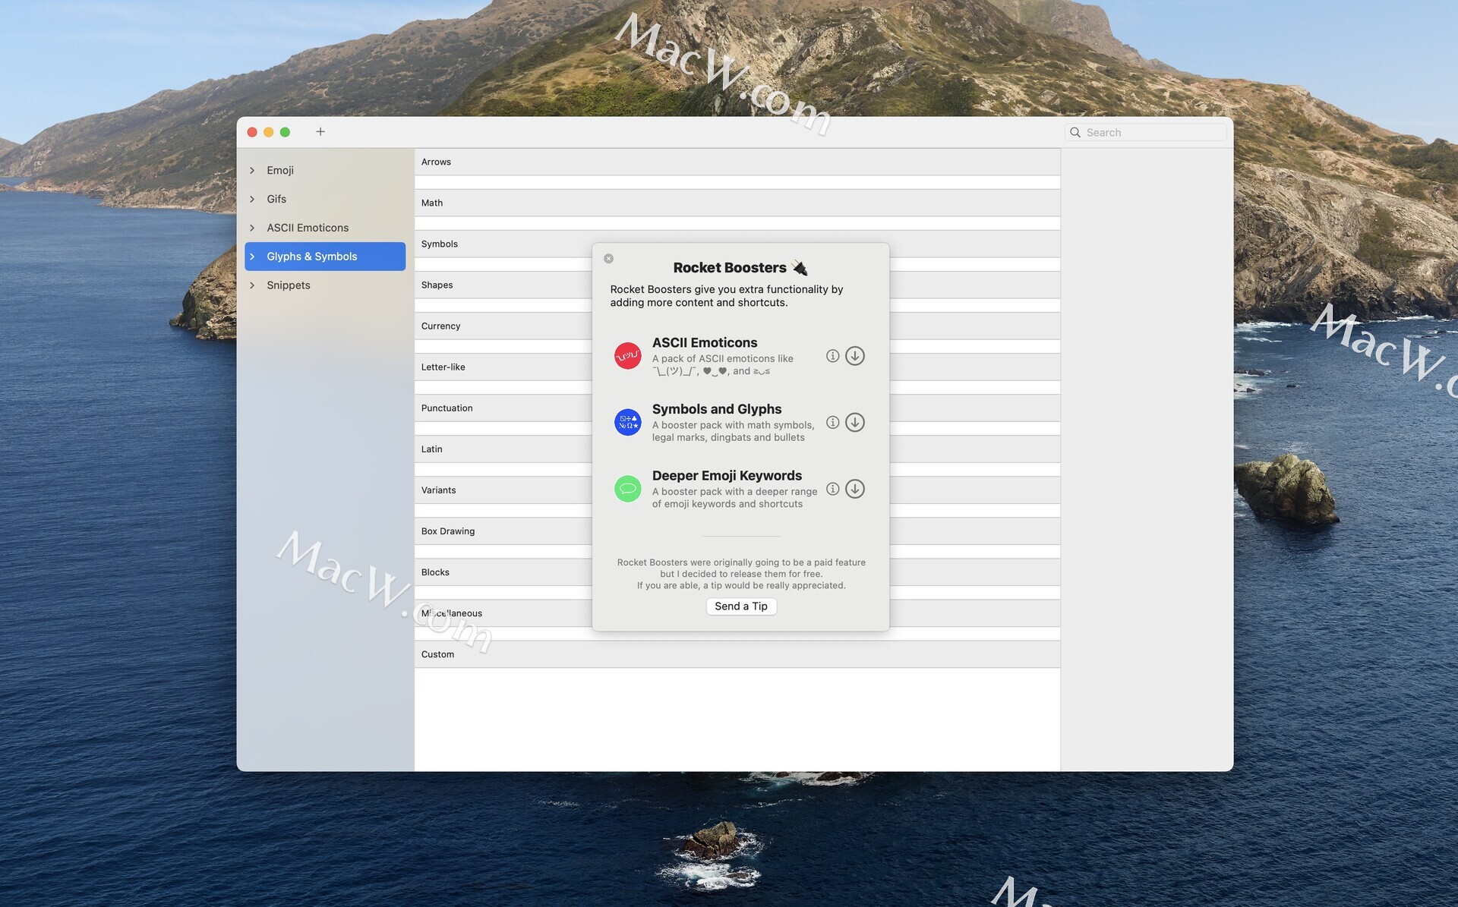Screen dimensions: 1458x907
Task: Click the blue Symbols and Glyphs icon
Action: [x=627, y=423]
